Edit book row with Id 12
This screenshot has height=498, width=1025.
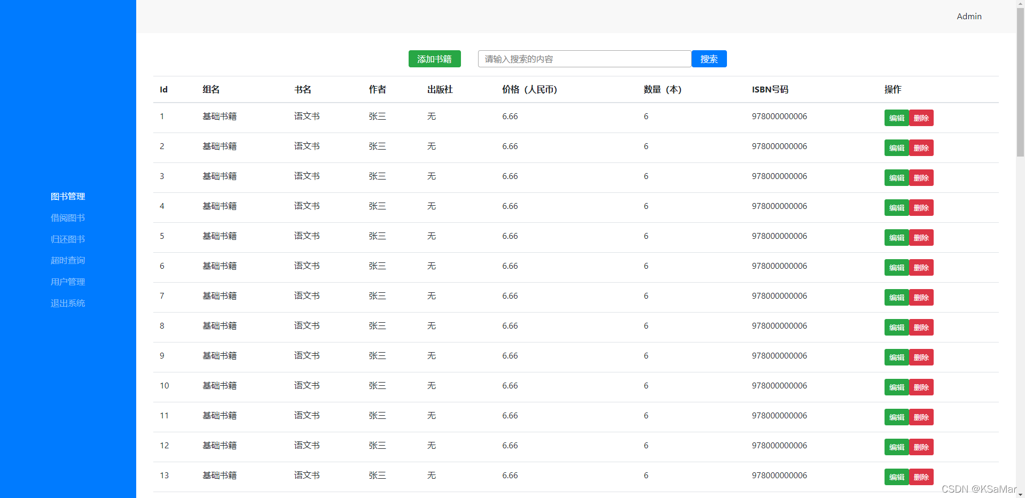897,447
